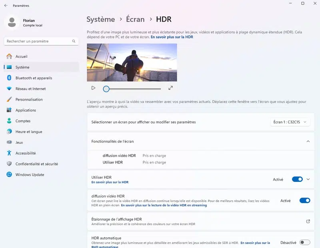
Task: Turn off diffusion vidéo HDR switch
Action: pyautogui.click(x=304, y=201)
